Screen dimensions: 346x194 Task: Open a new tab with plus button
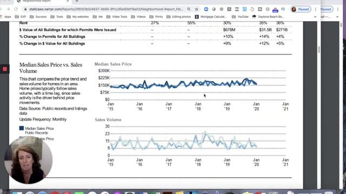click(77, 1)
